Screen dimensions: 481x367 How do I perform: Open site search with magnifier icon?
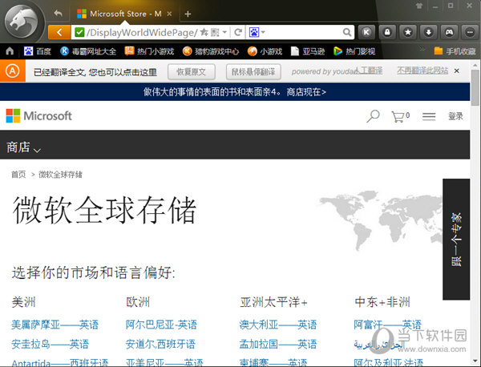[x=373, y=116]
